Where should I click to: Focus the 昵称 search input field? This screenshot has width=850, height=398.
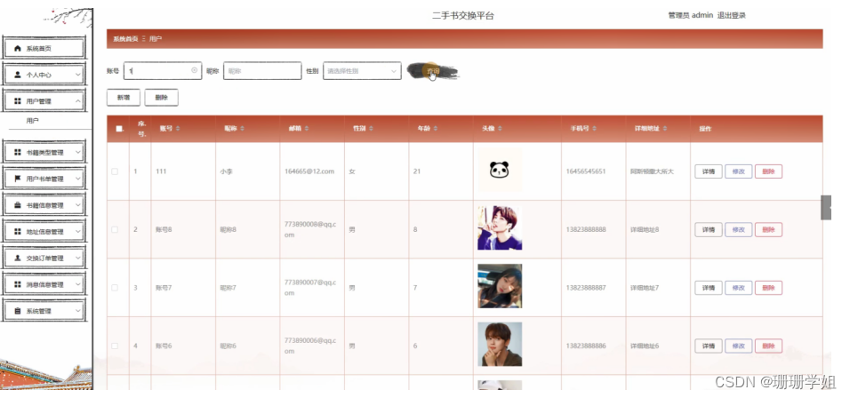coord(262,71)
